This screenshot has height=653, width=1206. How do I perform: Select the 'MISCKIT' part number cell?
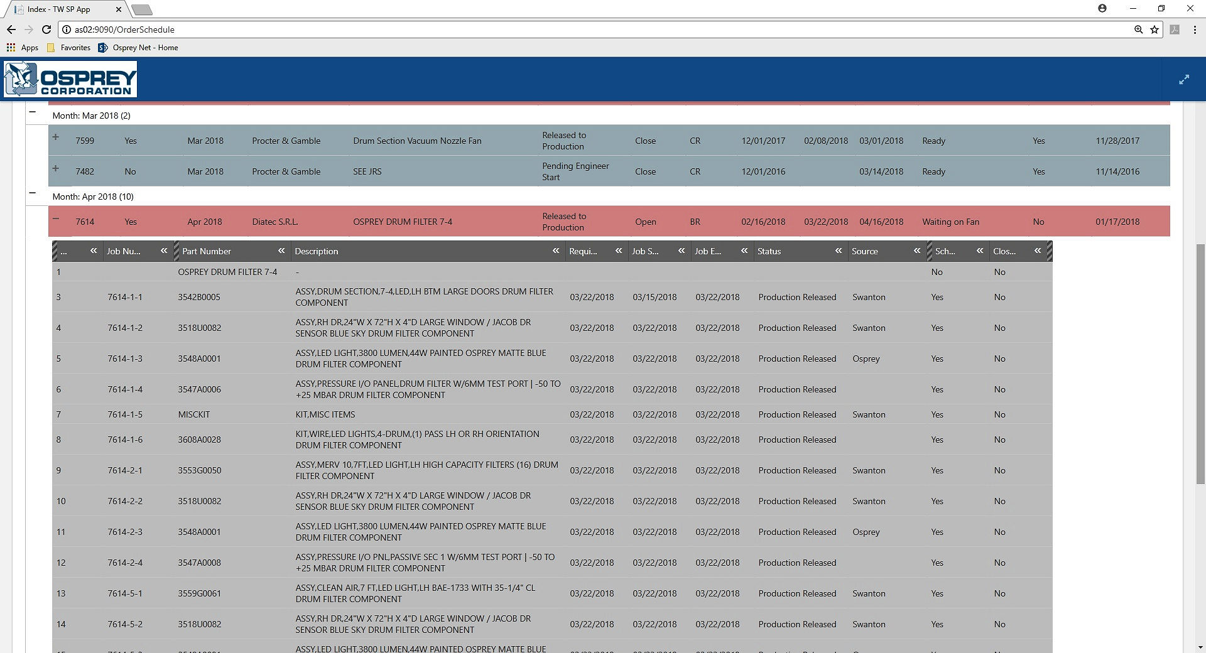(194, 414)
